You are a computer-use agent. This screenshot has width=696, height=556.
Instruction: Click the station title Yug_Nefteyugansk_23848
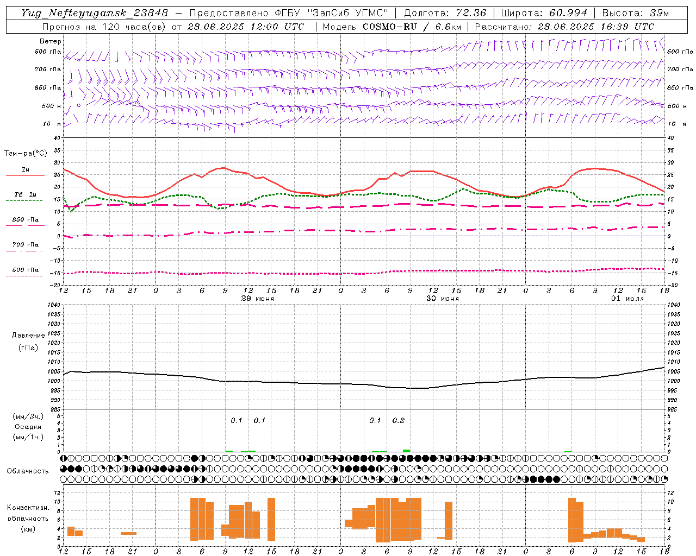[95, 13]
